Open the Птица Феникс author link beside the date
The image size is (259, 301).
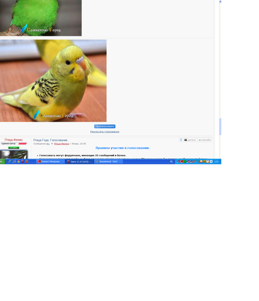coord(61,144)
